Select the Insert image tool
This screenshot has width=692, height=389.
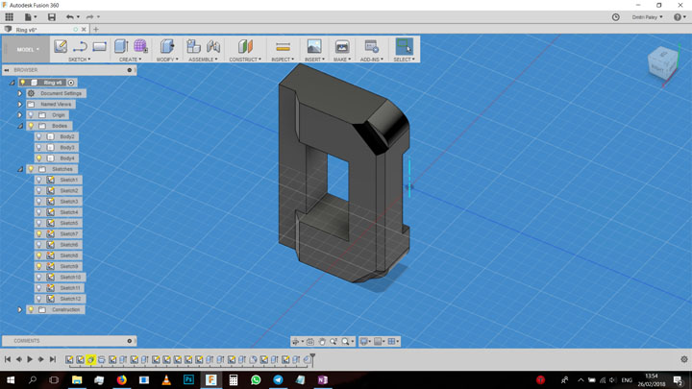pos(314,46)
